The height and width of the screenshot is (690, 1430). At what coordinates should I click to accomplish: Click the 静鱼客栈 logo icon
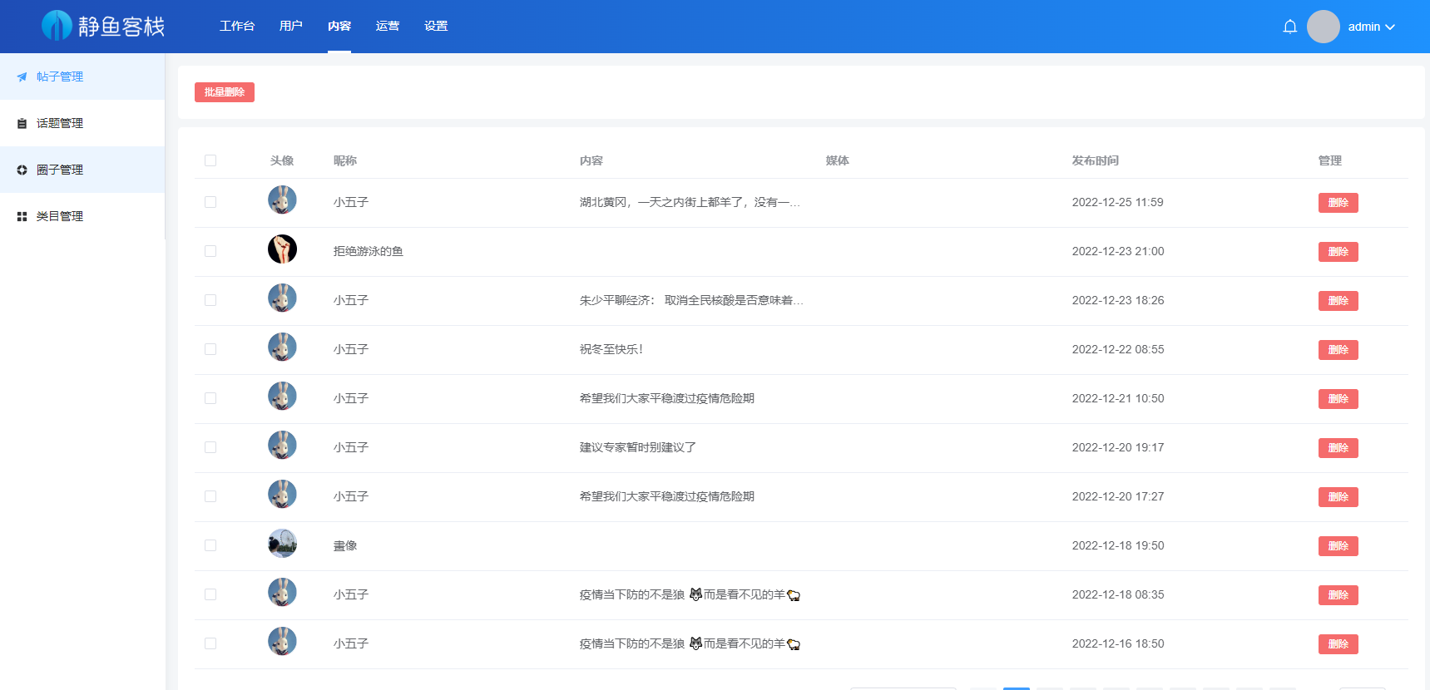coord(57,26)
